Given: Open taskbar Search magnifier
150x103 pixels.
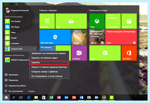Looking at the screenshot, I should click(13, 98).
